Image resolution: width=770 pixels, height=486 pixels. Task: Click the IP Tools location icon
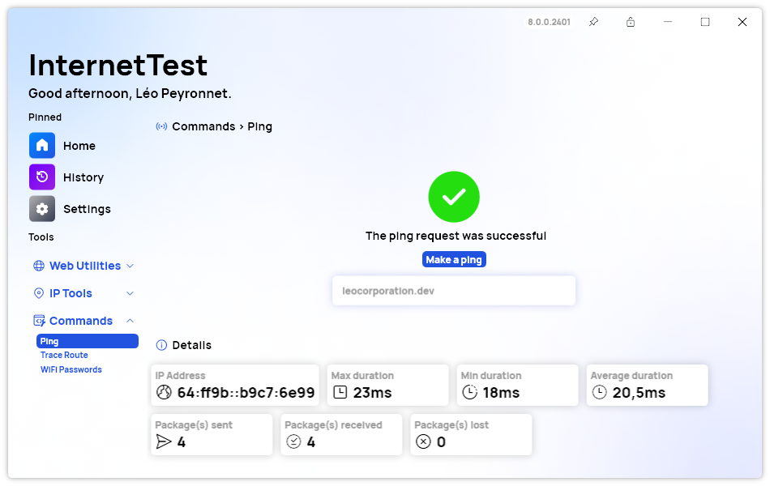[39, 293]
